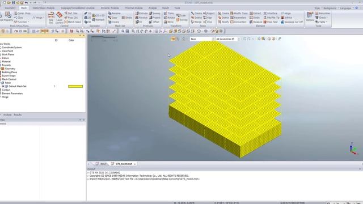This screenshot has height=204, width=363.
Task: Click the Offset protrude tool
Action: coord(154,22)
